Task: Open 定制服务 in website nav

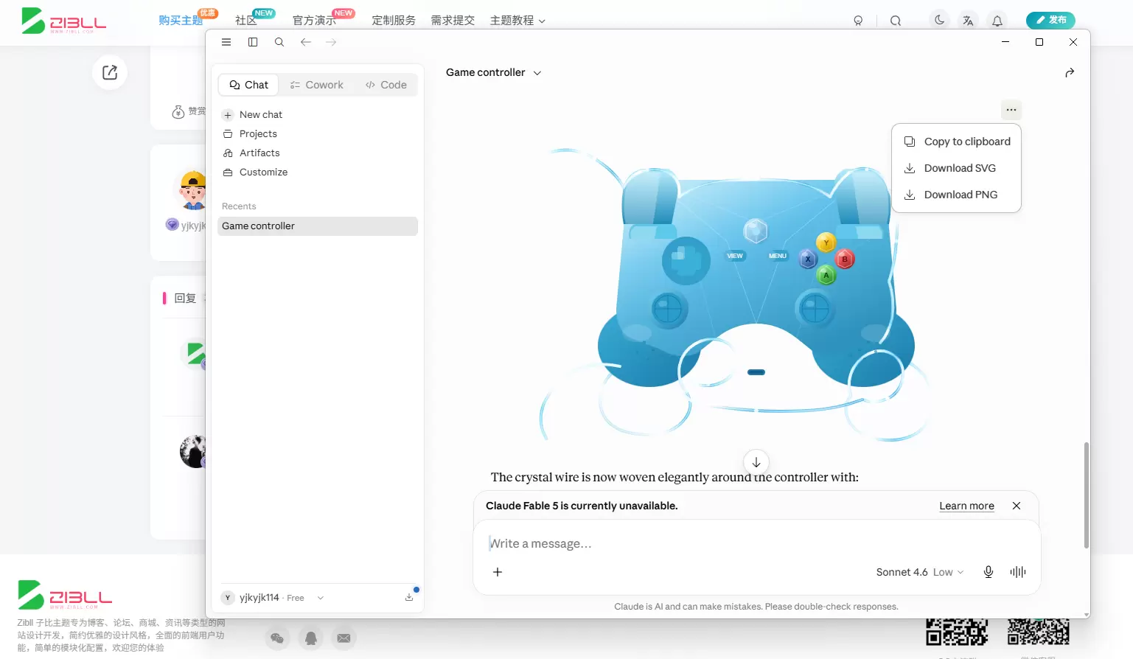Action: [394, 21]
